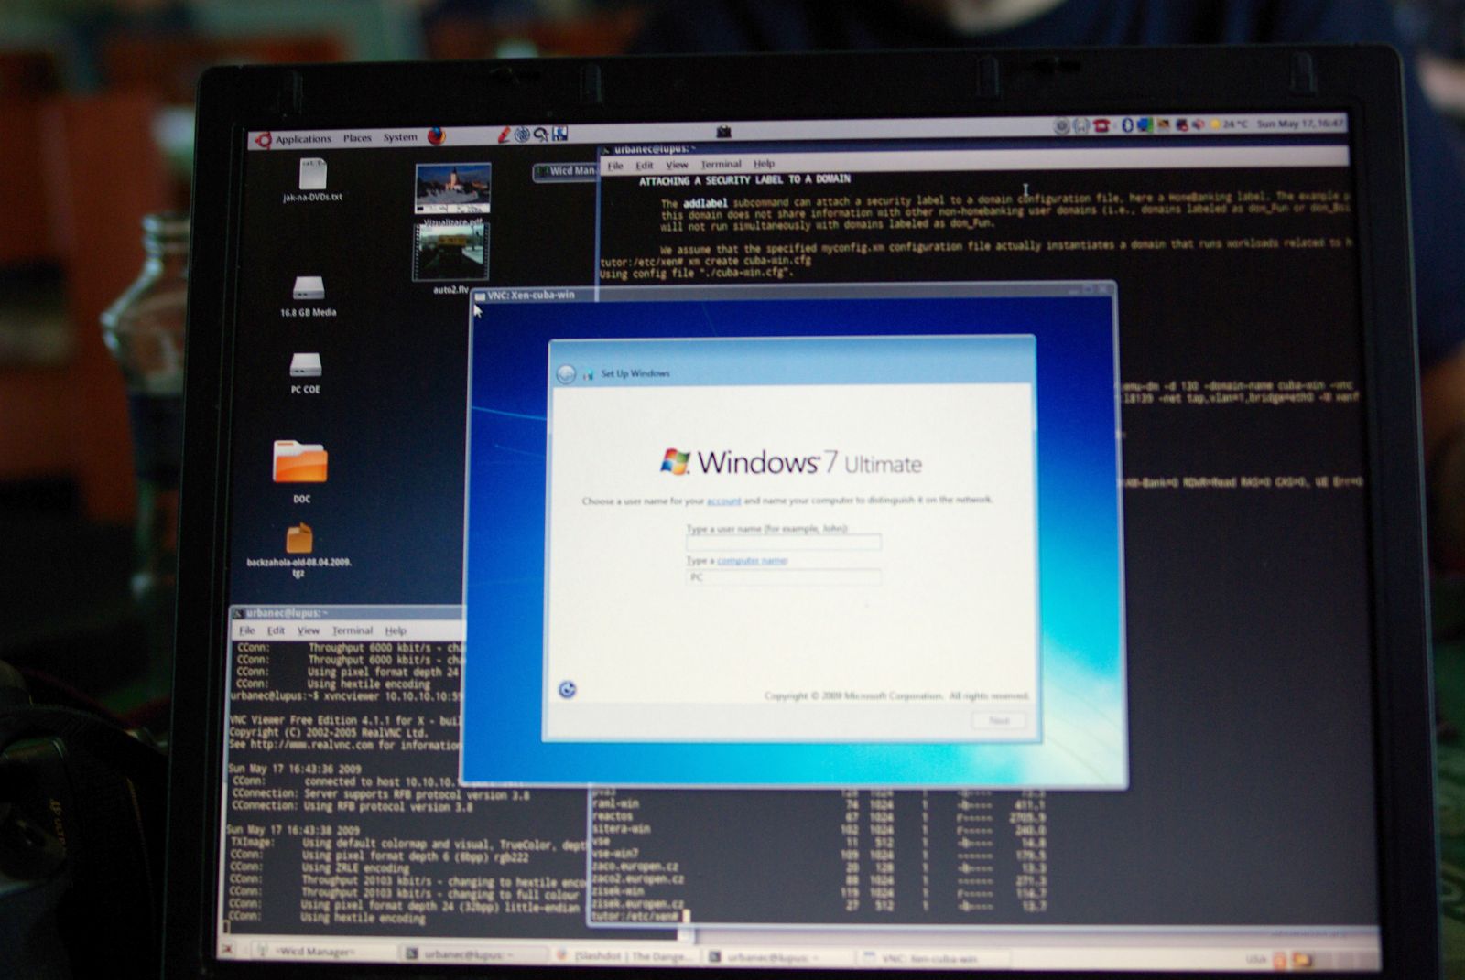Open File menu in upper terminal window

coord(615,167)
